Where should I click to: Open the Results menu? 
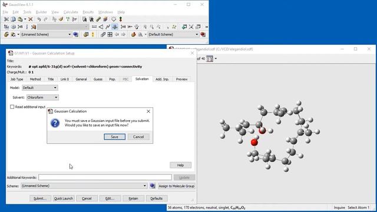88,12
